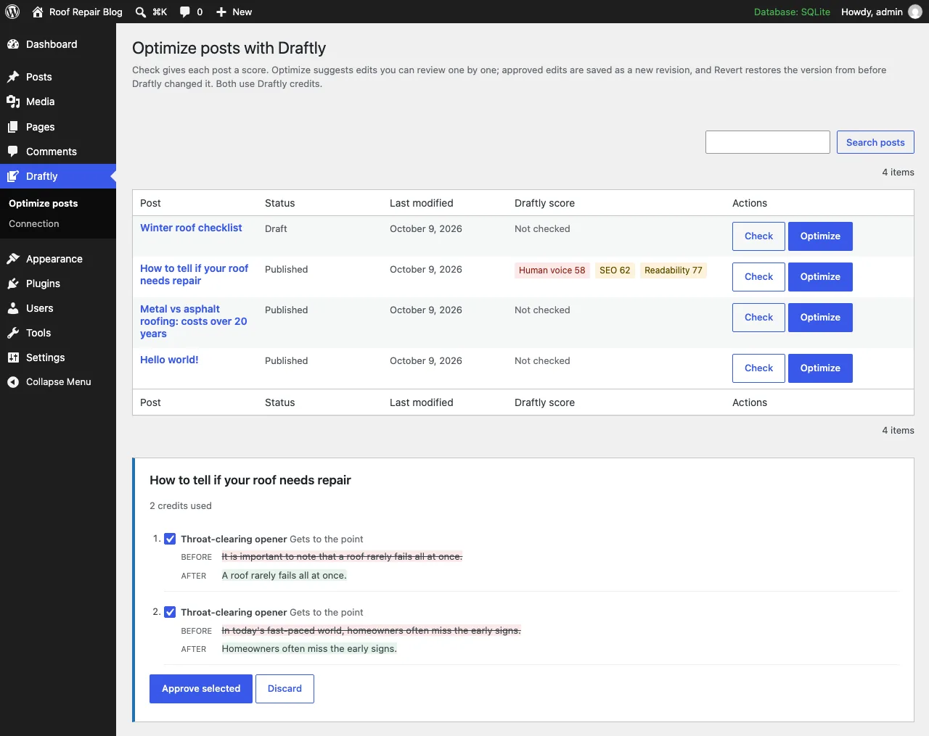This screenshot has height=736, width=929.
Task: Click Optimize for Metal vs asphalt roofing
Action: 820,318
